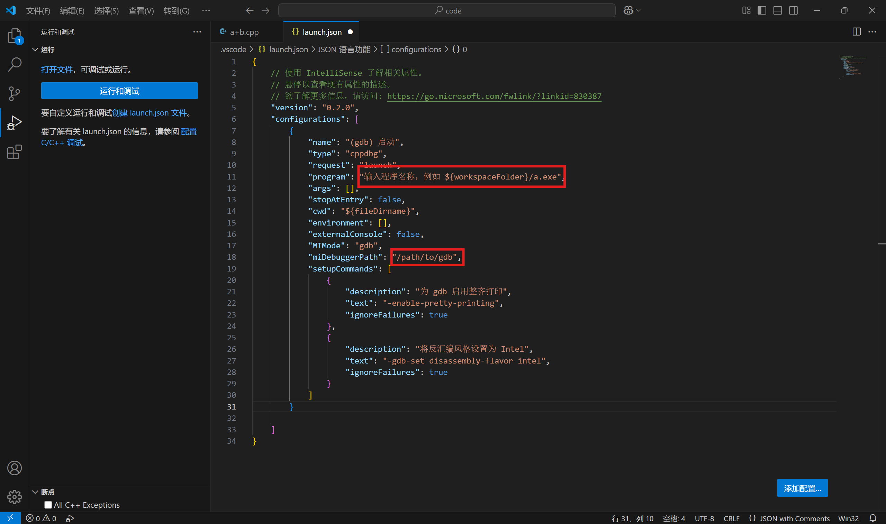Click the notifications bell in status bar
Viewport: 886px width, 524px height.
(873, 518)
